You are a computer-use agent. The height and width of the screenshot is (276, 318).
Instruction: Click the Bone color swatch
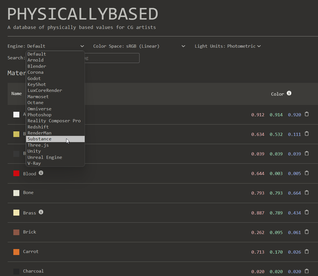pos(16,193)
